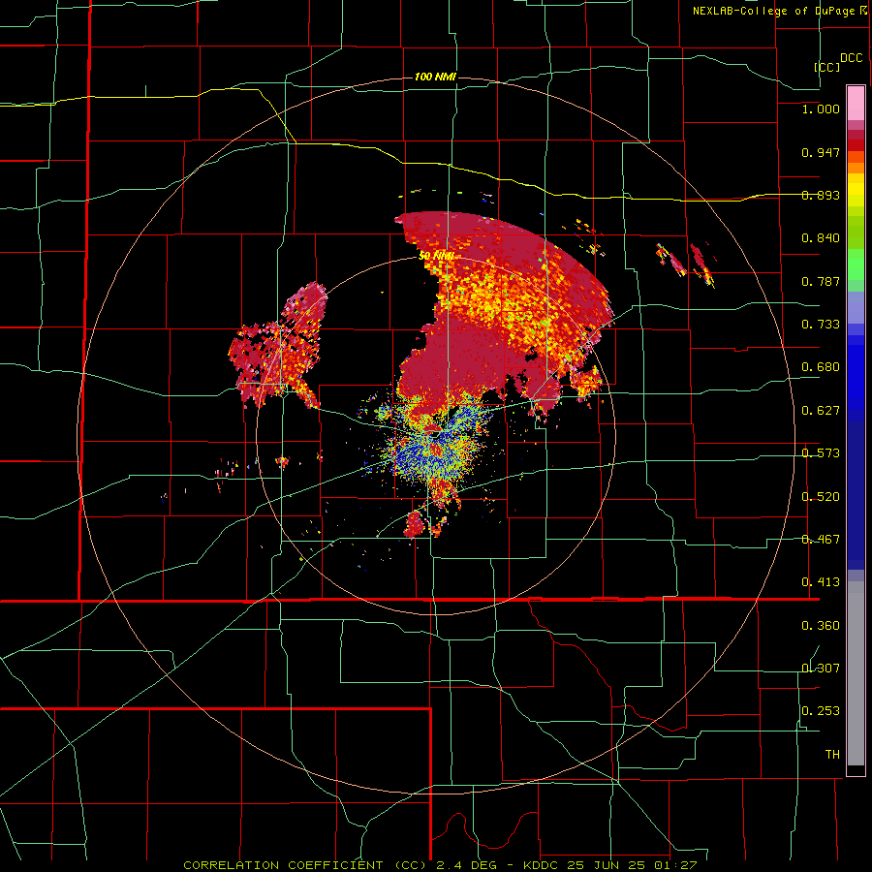
Task: Click the 0.893 color scale value
Action: (x=821, y=195)
